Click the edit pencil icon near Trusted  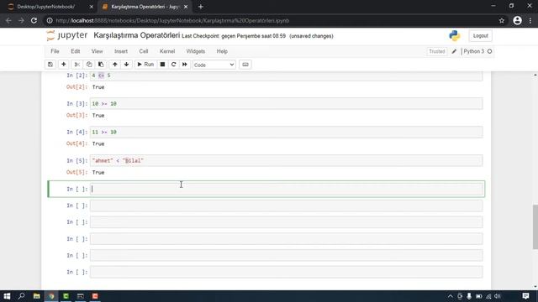pos(454,51)
